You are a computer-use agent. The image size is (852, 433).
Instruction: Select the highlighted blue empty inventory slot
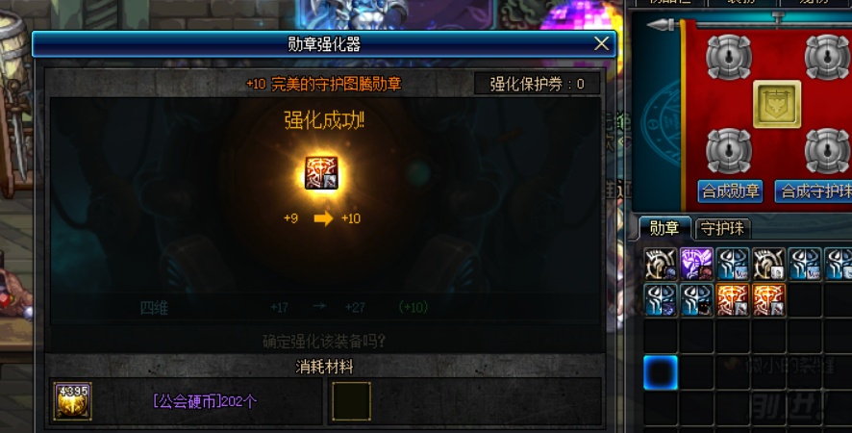661,372
